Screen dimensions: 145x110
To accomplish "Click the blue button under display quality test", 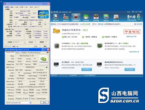I will coord(87,69).
